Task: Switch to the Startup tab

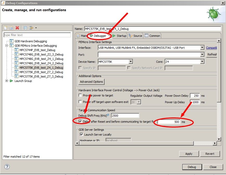Action: click(122, 36)
